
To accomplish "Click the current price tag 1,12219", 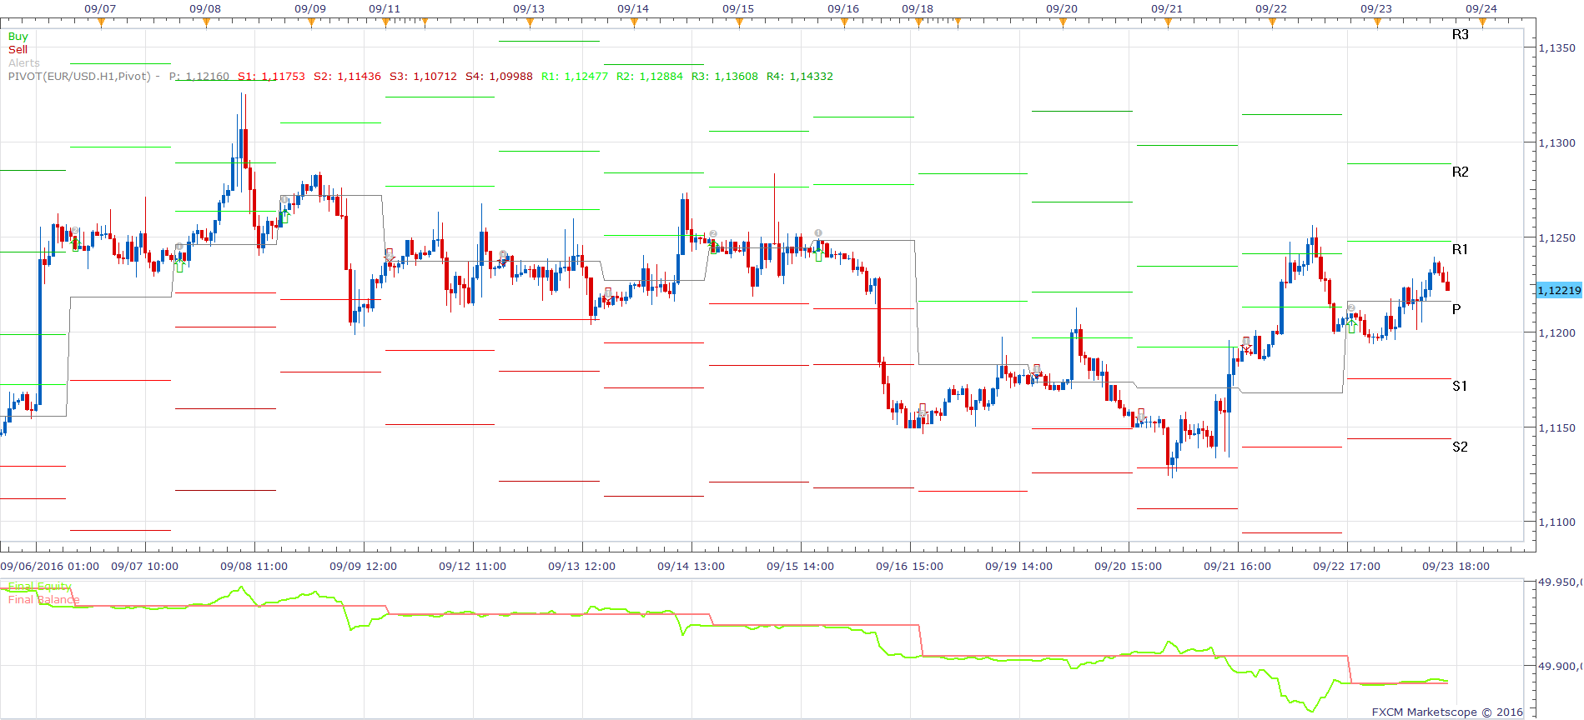I will pyautogui.click(x=1559, y=290).
